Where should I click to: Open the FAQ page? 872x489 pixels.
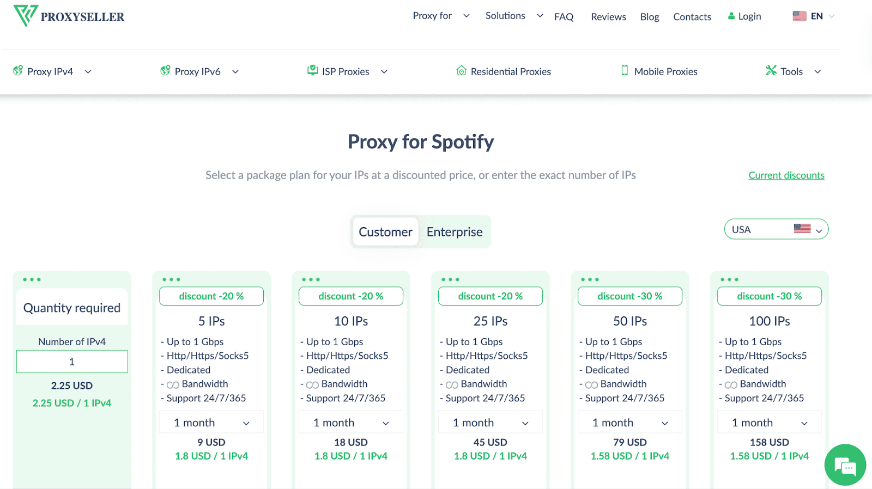tap(564, 17)
